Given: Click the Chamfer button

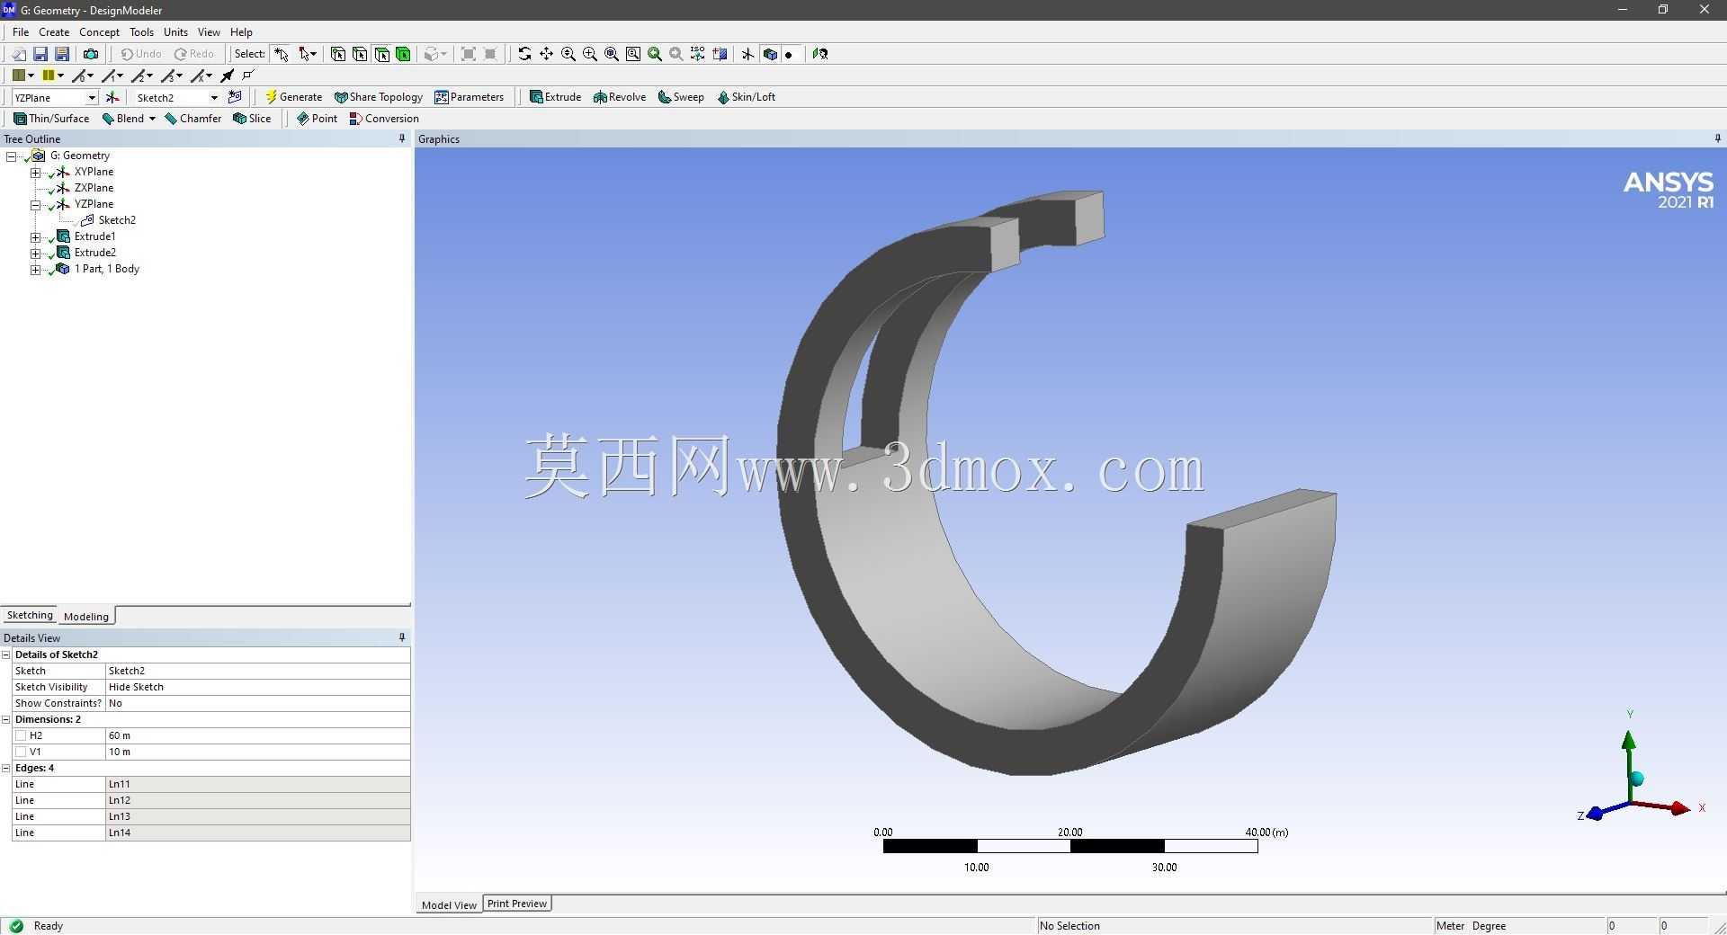Looking at the screenshot, I should click(192, 119).
